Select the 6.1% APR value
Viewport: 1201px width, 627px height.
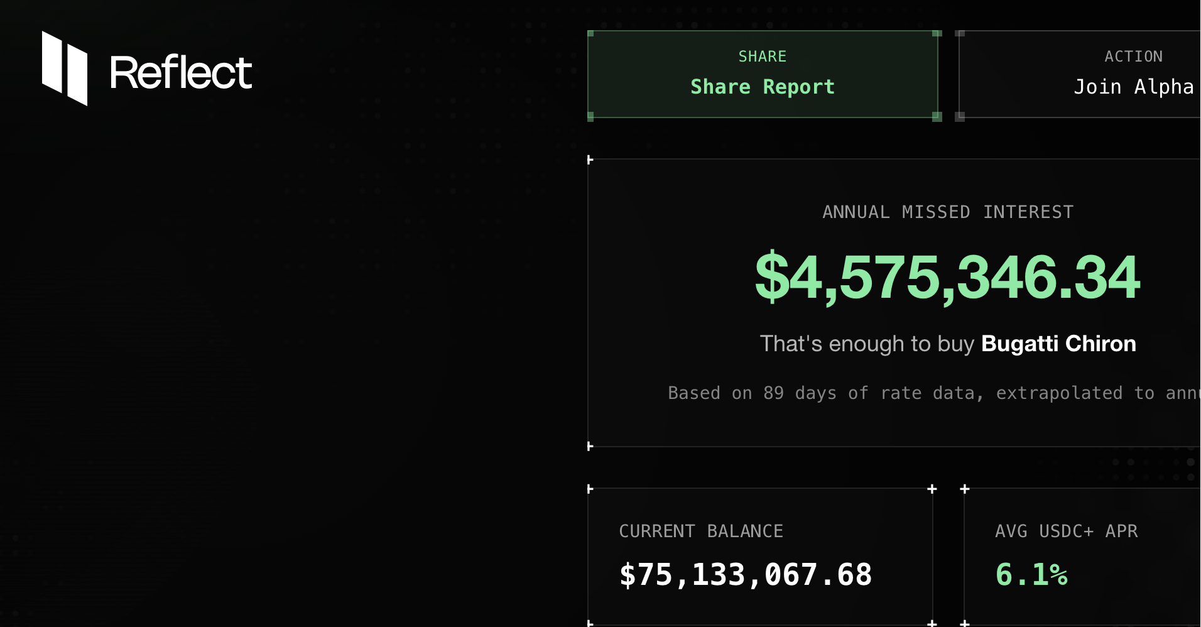pos(1031,575)
